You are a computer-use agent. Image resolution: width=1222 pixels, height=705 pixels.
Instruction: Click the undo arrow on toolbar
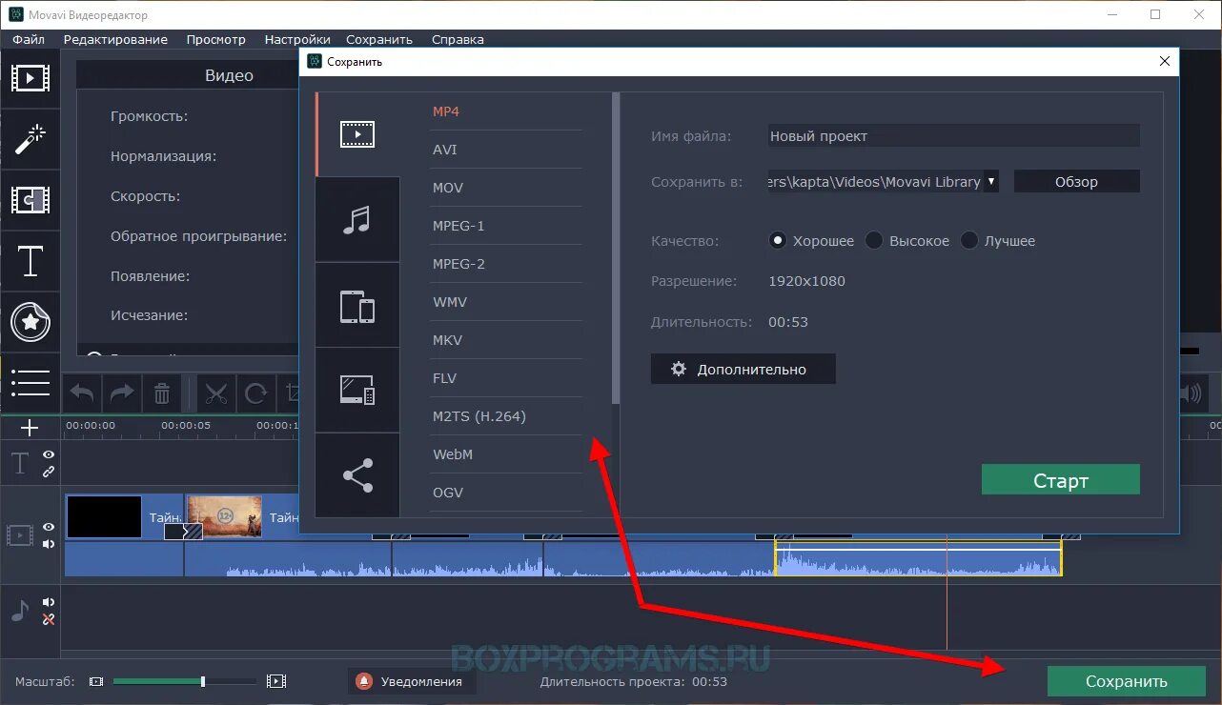click(83, 393)
